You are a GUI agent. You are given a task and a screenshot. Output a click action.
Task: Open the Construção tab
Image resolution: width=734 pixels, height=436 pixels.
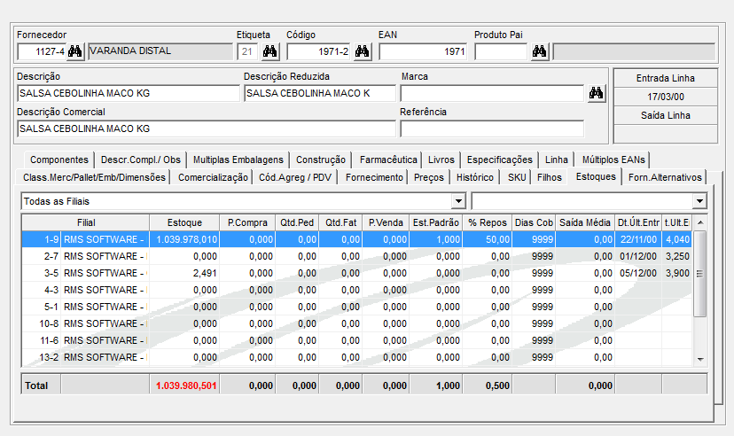click(x=321, y=160)
